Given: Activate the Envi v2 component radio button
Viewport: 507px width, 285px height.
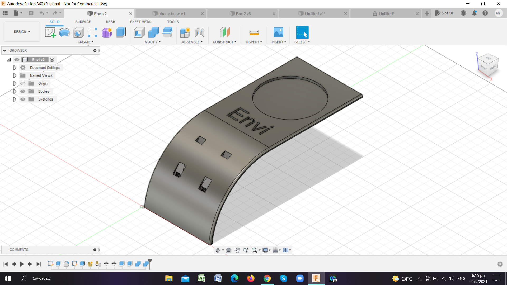Looking at the screenshot, I should (x=52, y=60).
